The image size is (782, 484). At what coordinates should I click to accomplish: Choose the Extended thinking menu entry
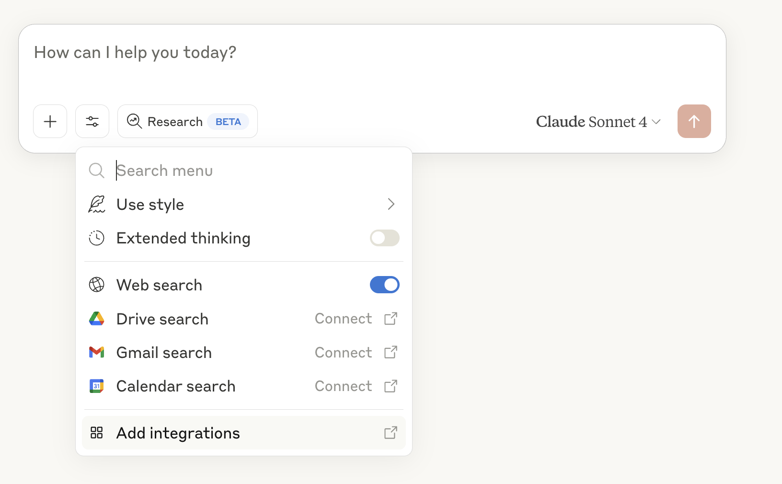pos(184,238)
